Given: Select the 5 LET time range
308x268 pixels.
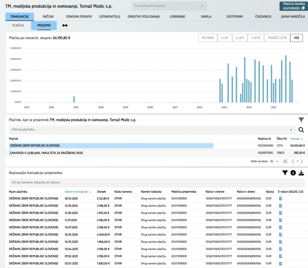Looking at the screenshot, I should (225, 38).
